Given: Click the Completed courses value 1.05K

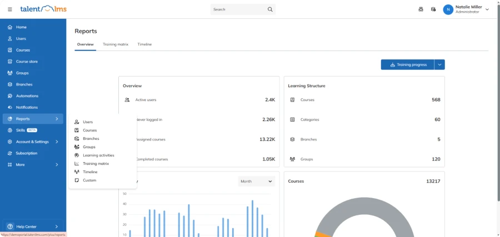Looking at the screenshot, I should click(268, 159).
